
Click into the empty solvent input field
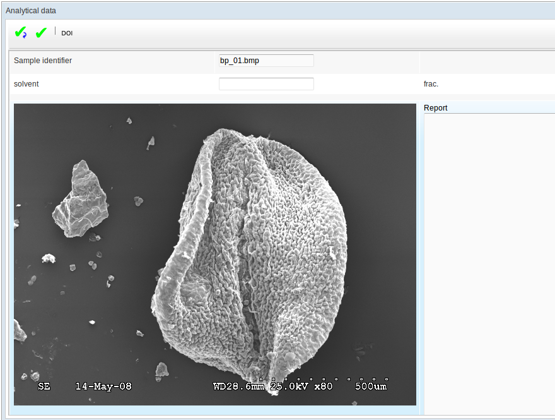point(266,84)
